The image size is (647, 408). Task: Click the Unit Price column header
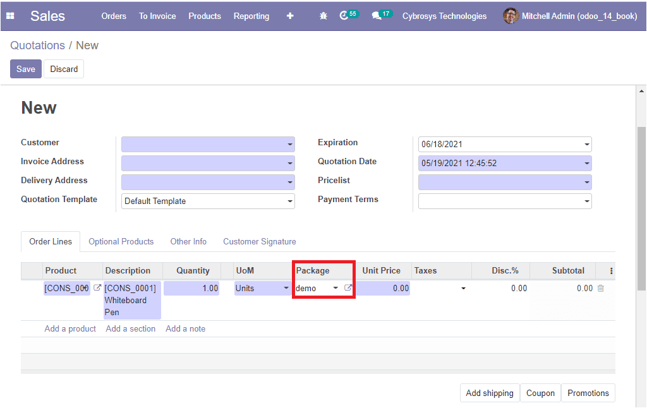[x=381, y=270]
